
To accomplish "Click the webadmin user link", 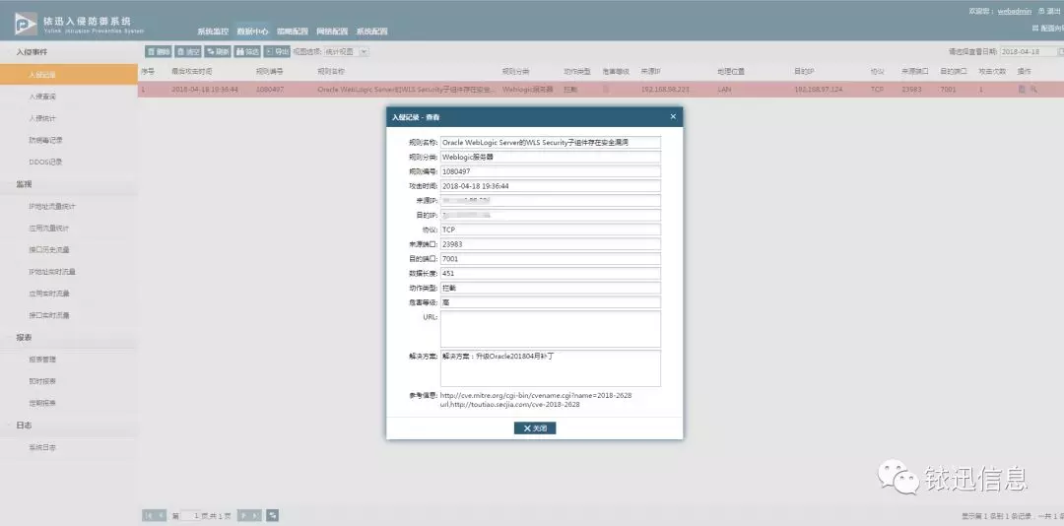I will (1015, 11).
